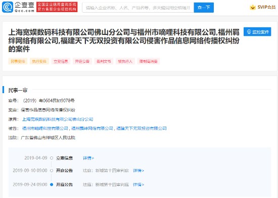Viewport: 278px width, 198px height.
Task: Click timeline dot for 2019-04-09
Action: [x=52, y=158]
